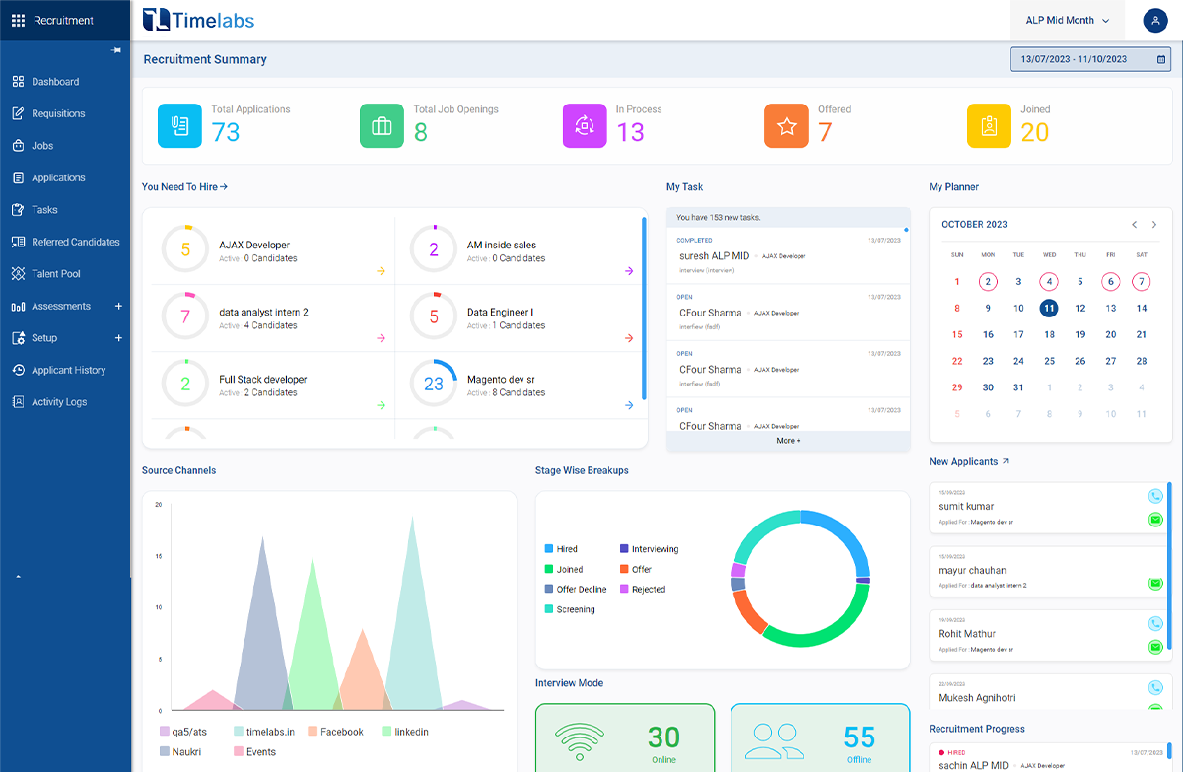The width and height of the screenshot is (1183, 772).
Task: Select October 11 on the planner calendar
Action: [1049, 308]
